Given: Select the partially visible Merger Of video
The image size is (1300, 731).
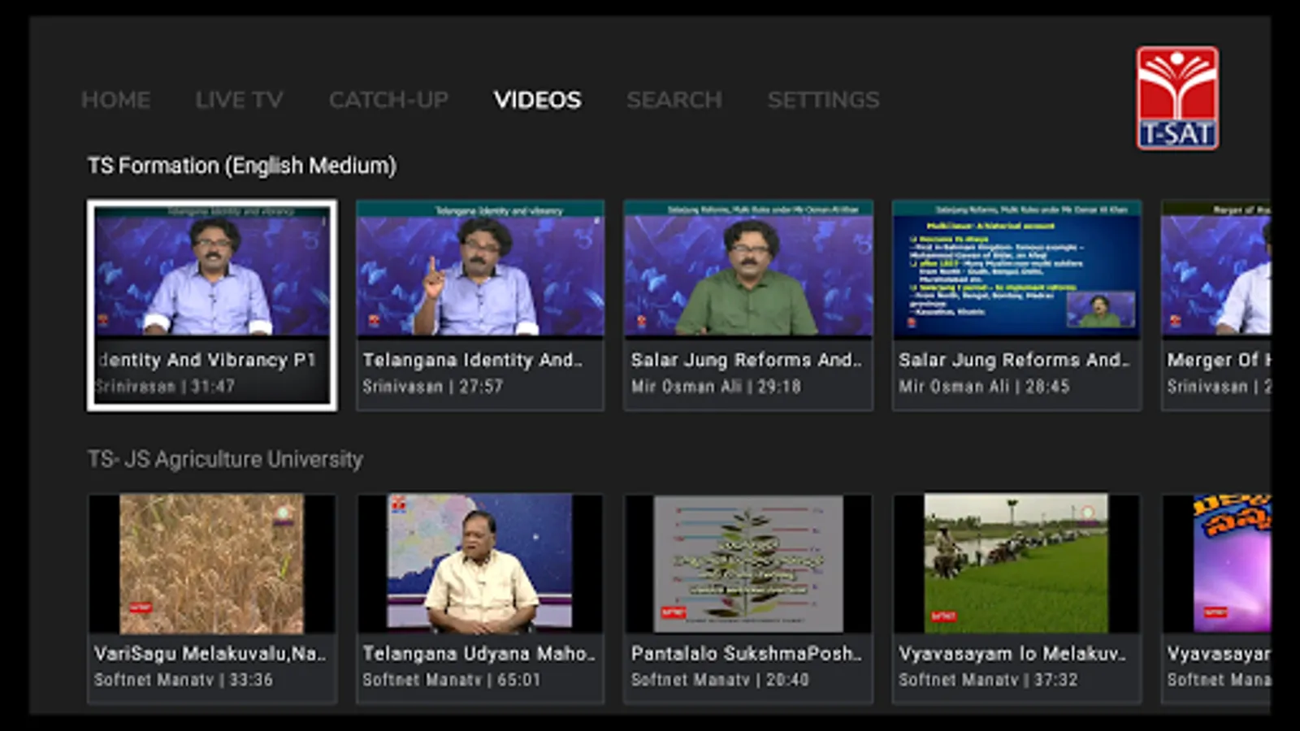Looking at the screenshot, I should (x=1216, y=305).
